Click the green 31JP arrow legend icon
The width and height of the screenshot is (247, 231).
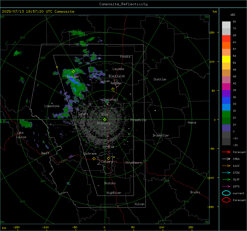pyautogui.click(x=226, y=179)
